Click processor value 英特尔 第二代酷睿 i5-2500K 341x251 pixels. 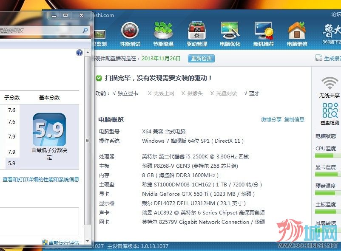click(x=195, y=157)
